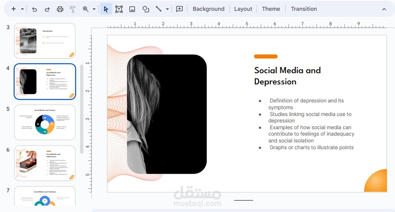Redo the last action

pos(47,9)
